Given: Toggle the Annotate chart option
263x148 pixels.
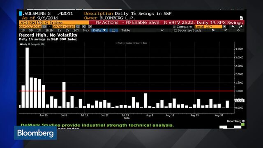Looking at the screenshot, I should click(x=128, y=43).
